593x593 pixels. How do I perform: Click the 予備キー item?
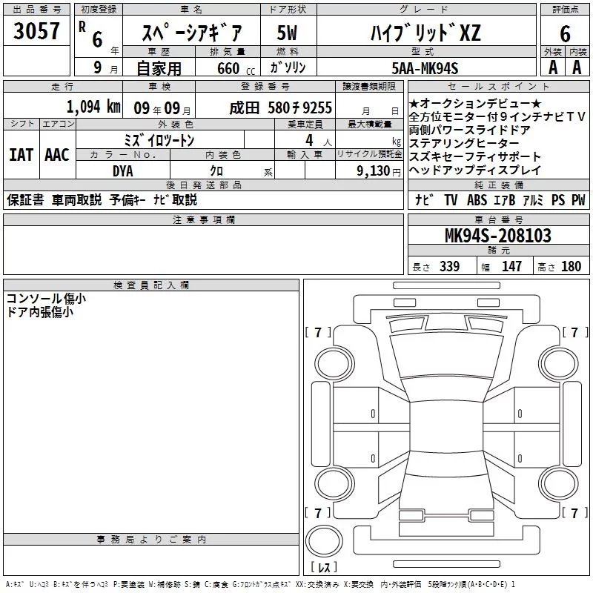tap(127, 200)
